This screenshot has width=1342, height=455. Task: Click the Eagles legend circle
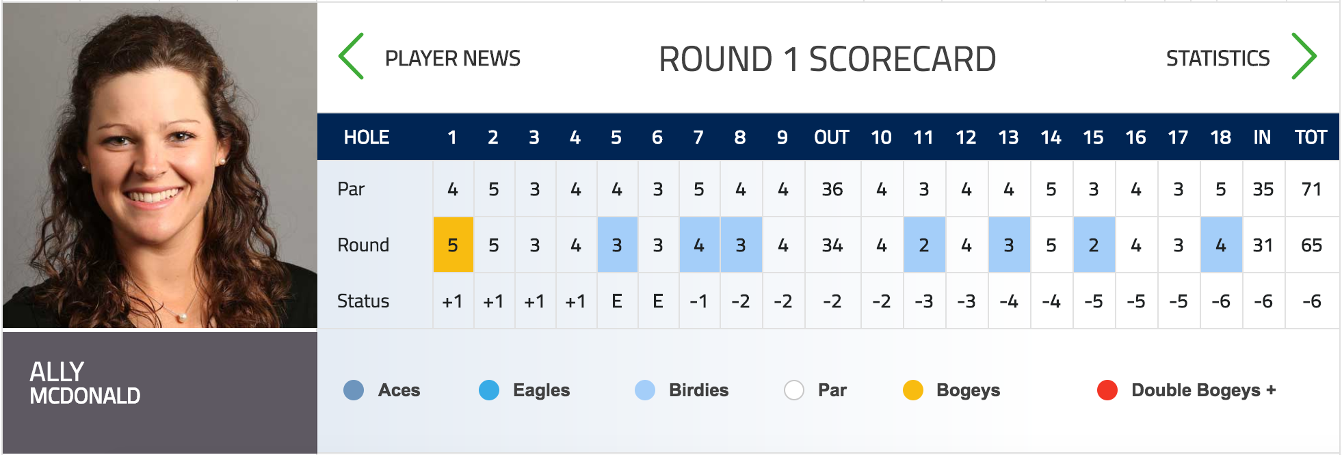point(489,390)
